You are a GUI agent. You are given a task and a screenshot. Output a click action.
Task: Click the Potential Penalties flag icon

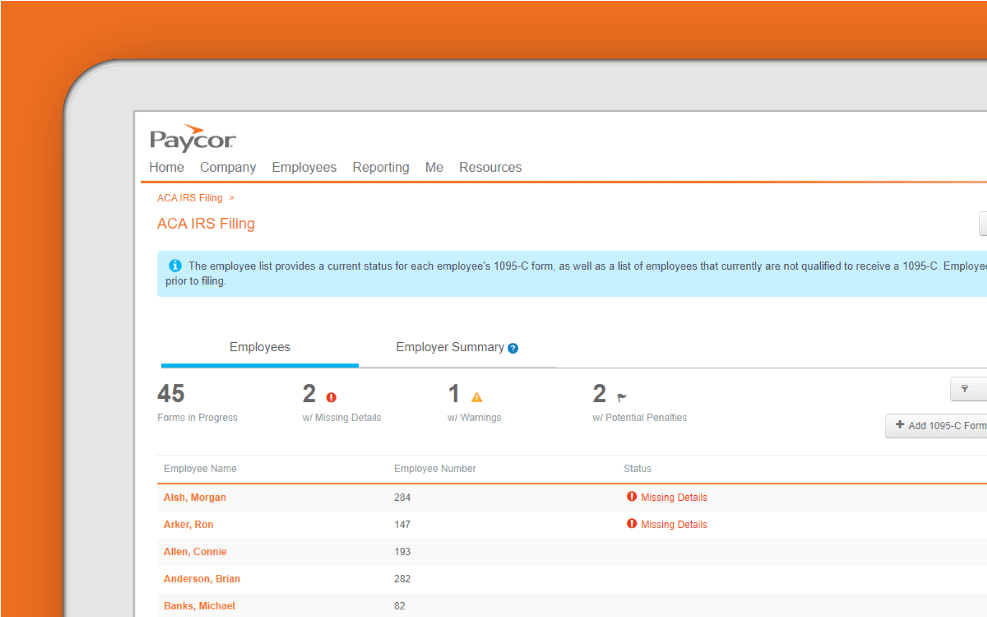click(x=621, y=397)
